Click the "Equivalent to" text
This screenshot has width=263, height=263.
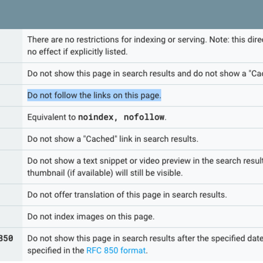51,117
